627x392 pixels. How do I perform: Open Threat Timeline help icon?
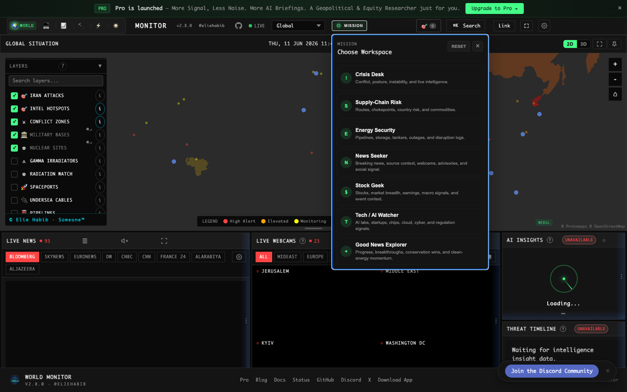tap(563, 329)
